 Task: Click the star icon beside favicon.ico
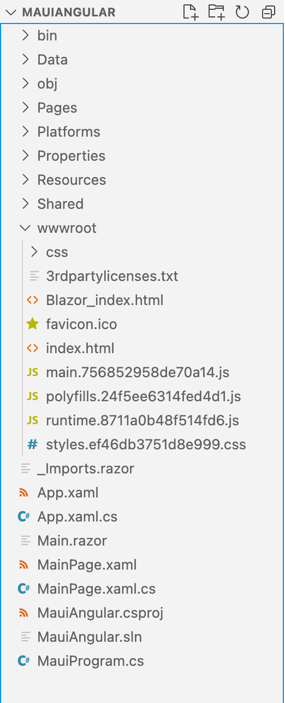(x=33, y=324)
